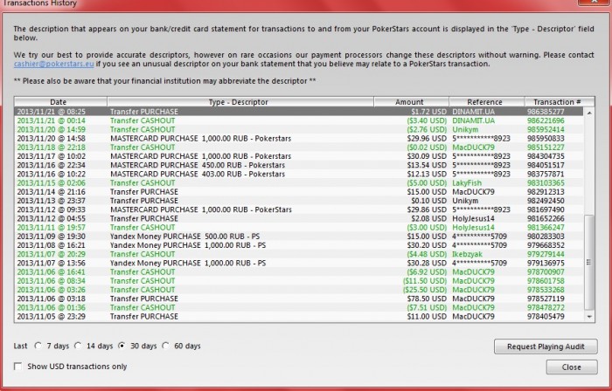The image size is (612, 391).
Task: Select the row dated 2013/11/21 @ 08:25
Action: pyautogui.click(x=299, y=112)
